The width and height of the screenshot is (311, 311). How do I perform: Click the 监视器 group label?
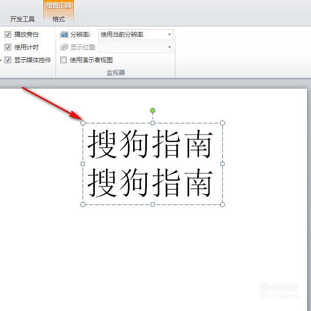click(116, 72)
